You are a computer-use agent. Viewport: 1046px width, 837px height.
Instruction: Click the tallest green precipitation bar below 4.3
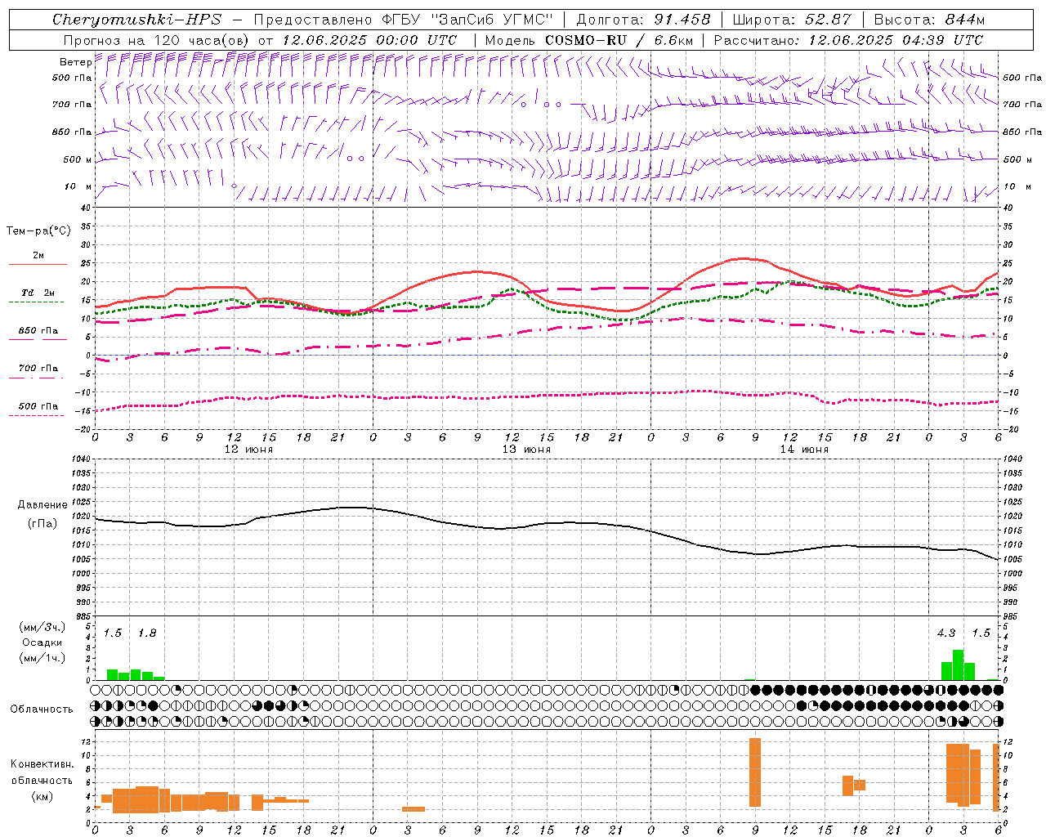point(959,665)
